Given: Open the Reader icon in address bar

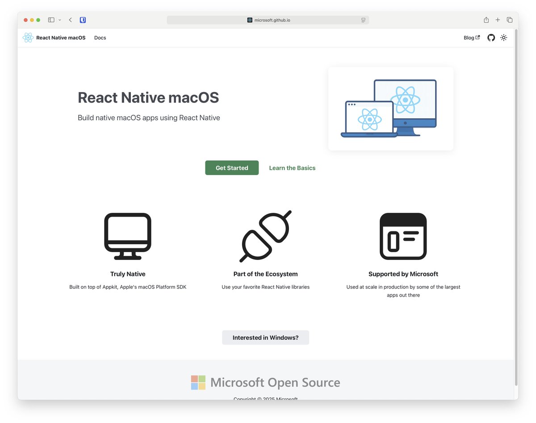Looking at the screenshot, I should [x=363, y=20].
